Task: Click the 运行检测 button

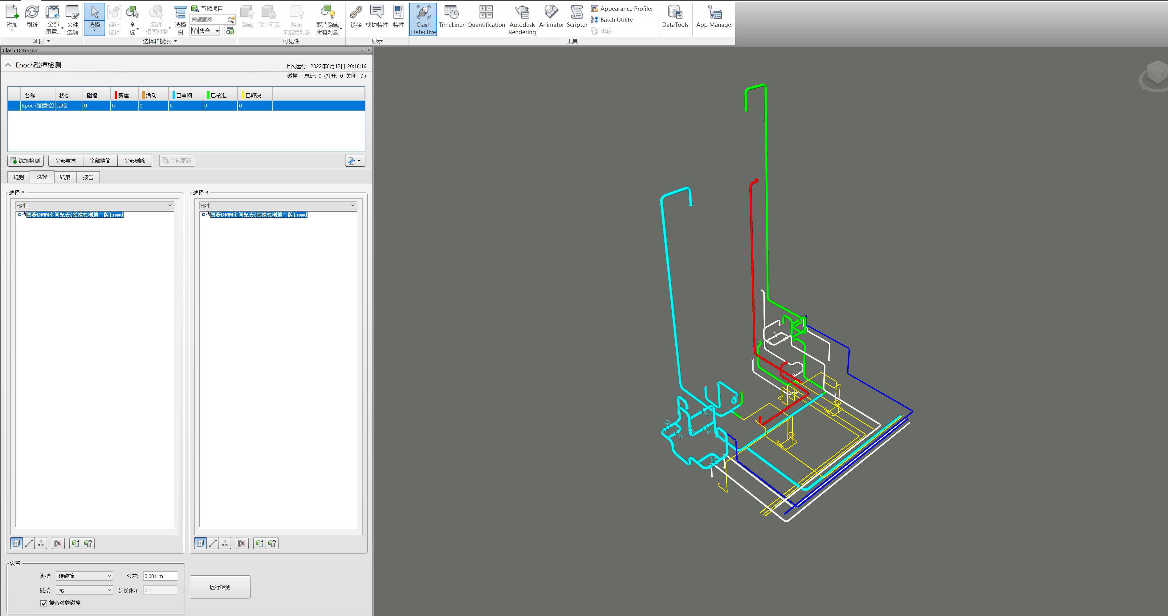Action: [x=220, y=587]
